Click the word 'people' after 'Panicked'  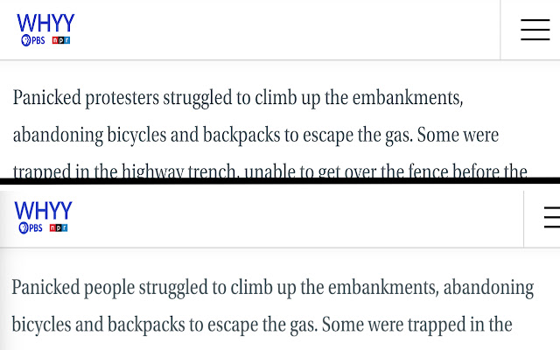(x=109, y=288)
